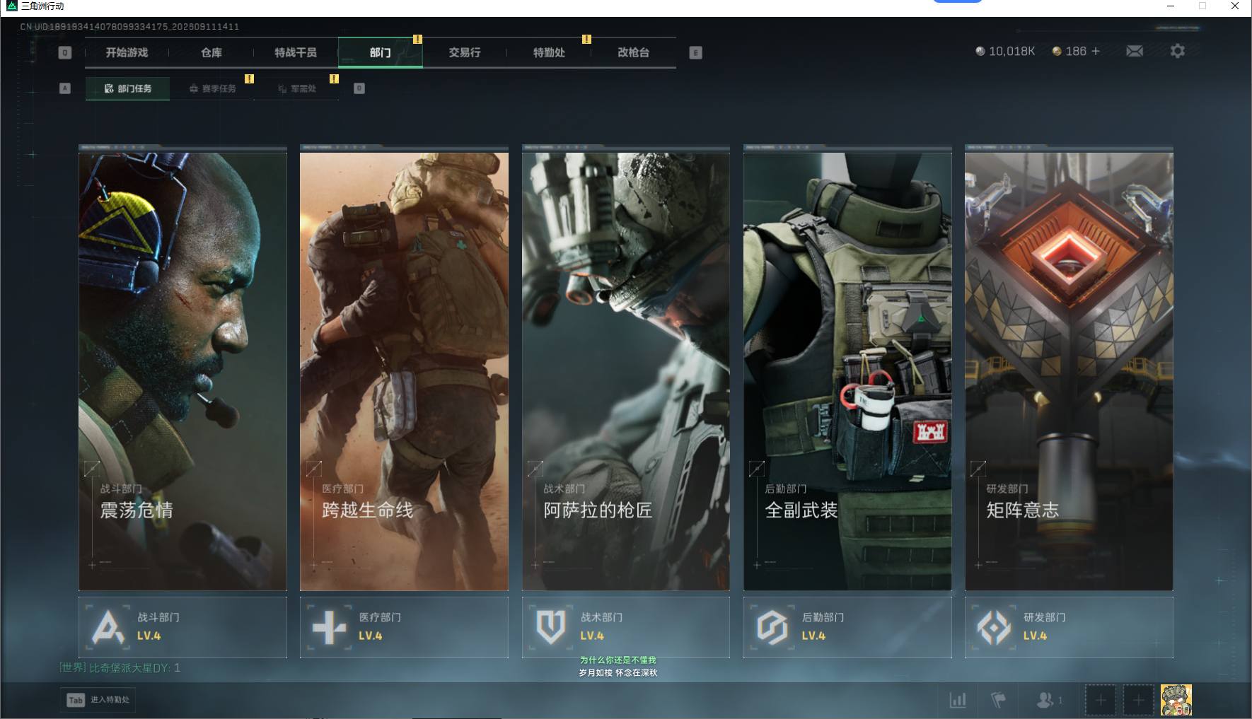Click the 医疗部门 cross icon
This screenshot has width=1252, height=719.
click(x=329, y=626)
